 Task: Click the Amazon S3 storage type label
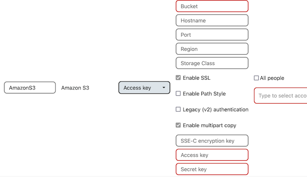(x=75, y=88)
